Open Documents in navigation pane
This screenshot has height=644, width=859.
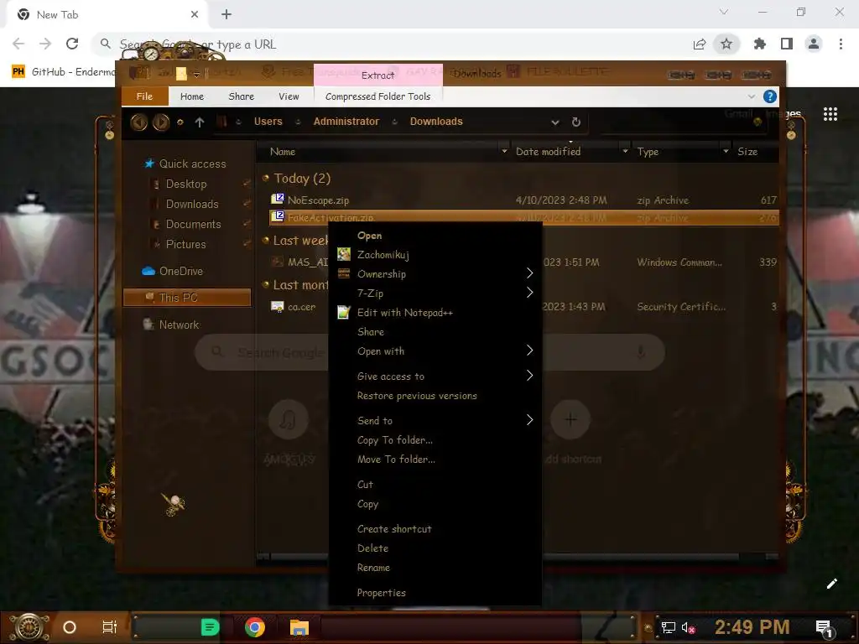coord(194,224)
